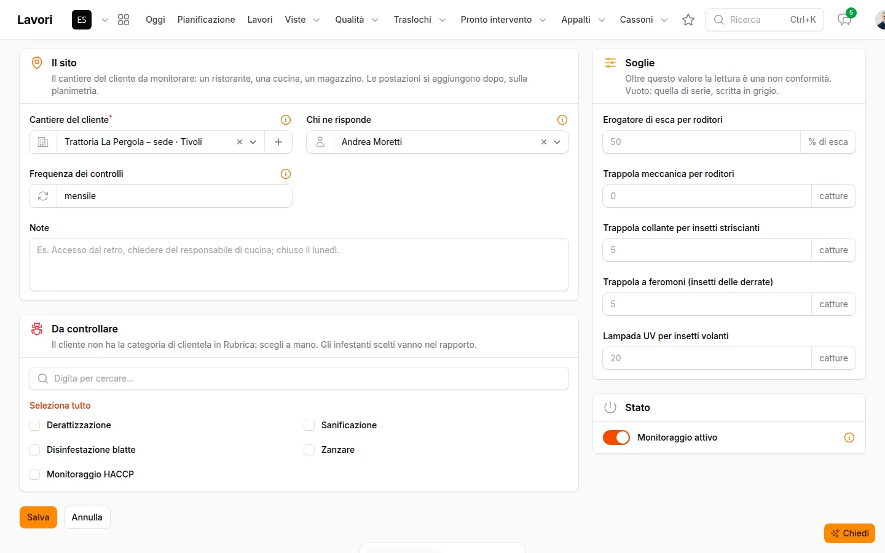Check the Zanzare checkbox

click(x=309, y=450)
